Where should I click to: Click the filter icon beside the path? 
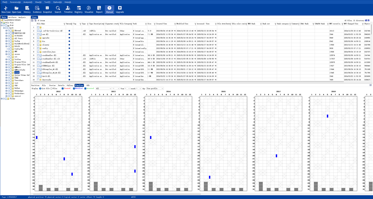click(x=35, y=20)
